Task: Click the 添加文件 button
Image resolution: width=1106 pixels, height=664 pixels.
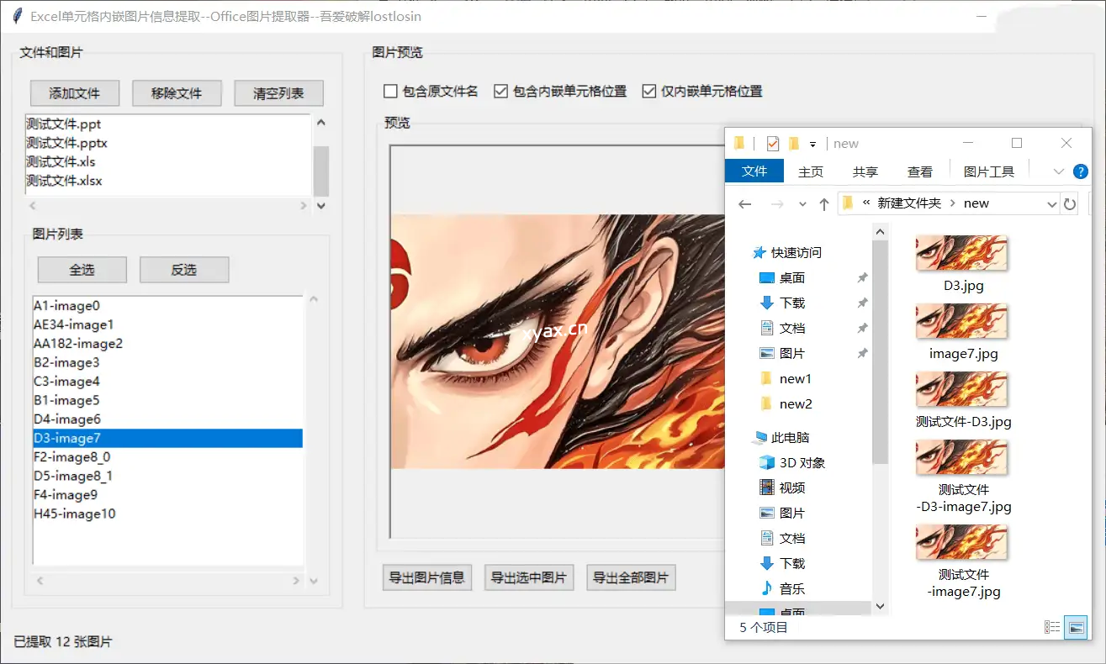Action: coord(74,92)
